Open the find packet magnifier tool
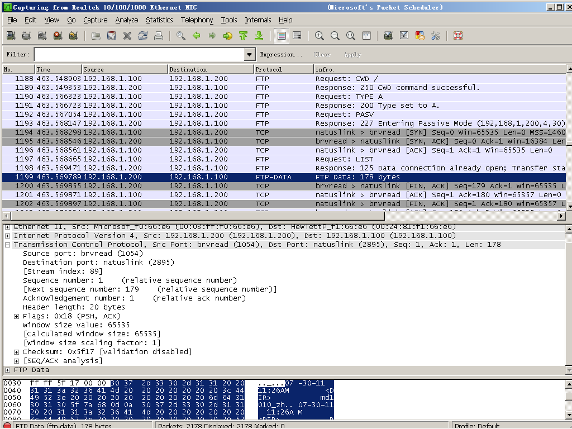 pyautogui.click(x=180, y=36)
